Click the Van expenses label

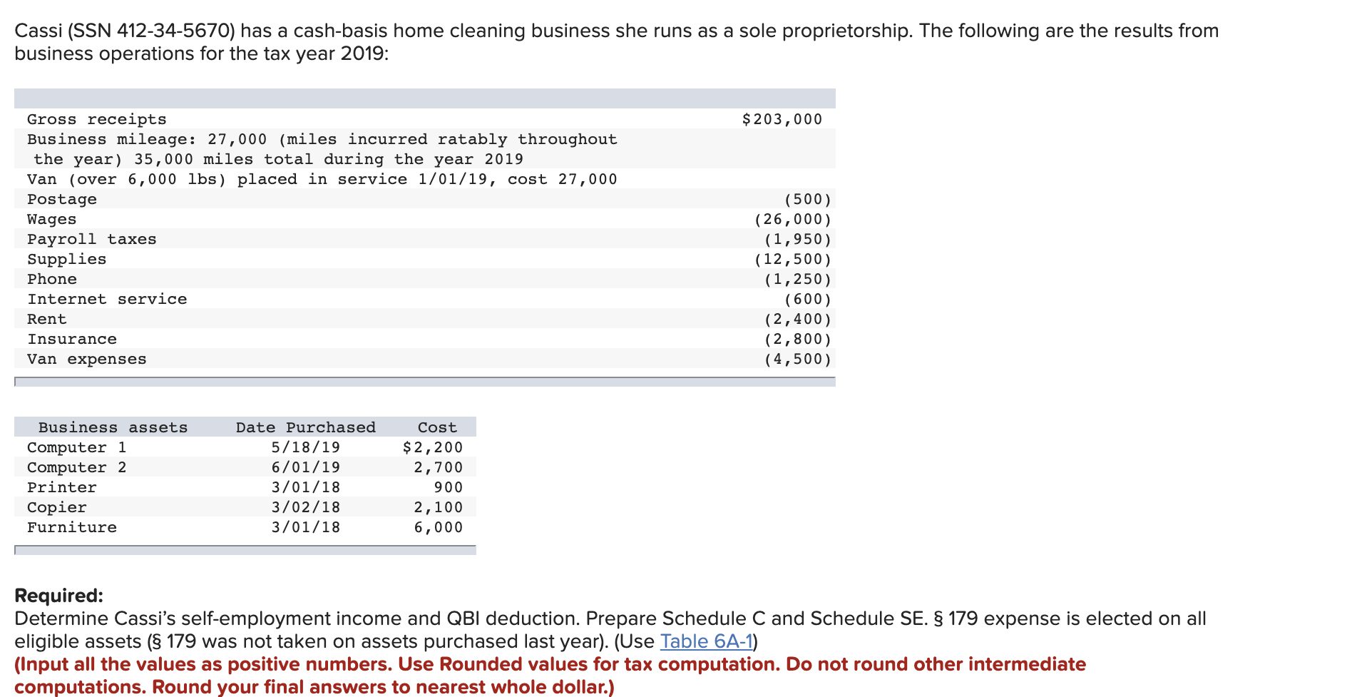(x=87, y=359)
